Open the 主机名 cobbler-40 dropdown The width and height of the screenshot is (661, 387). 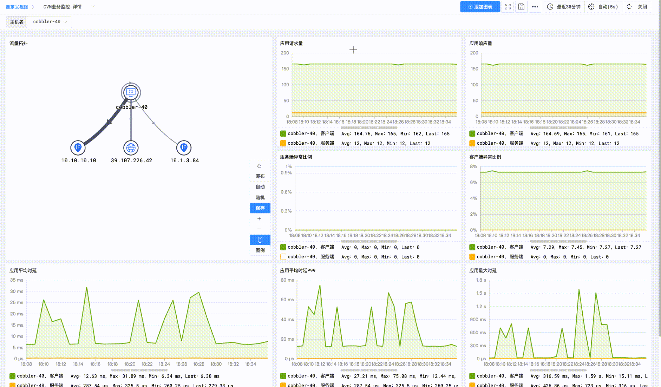coord(50,22)
